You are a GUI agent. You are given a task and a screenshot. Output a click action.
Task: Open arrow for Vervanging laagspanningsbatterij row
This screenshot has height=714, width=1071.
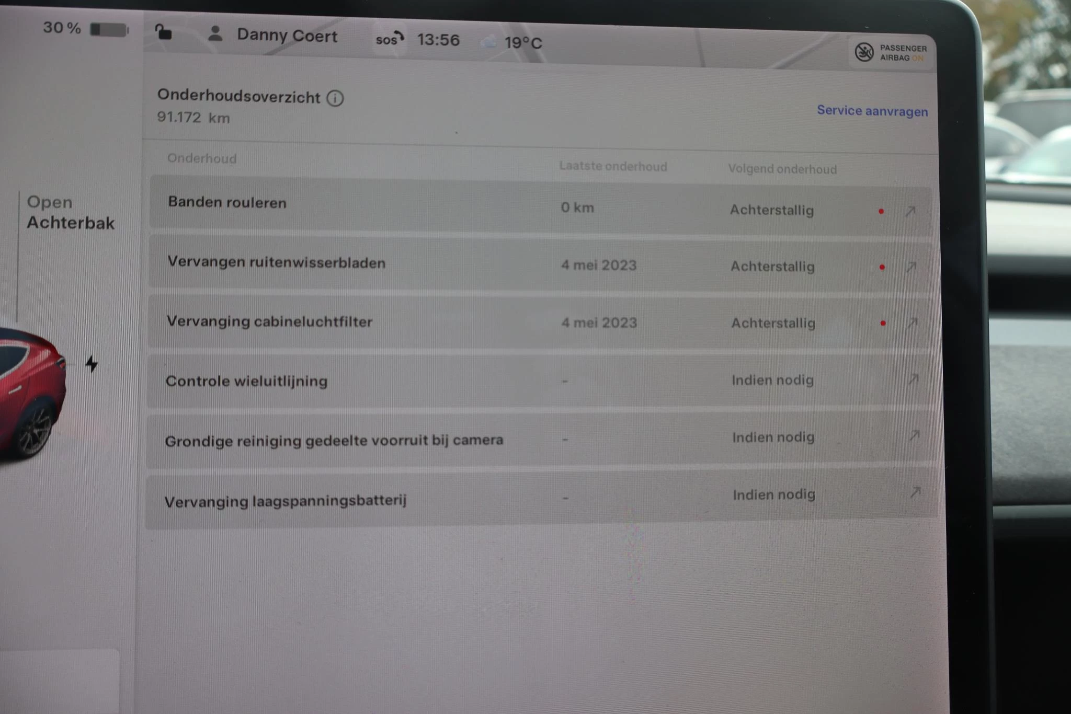click(915, 493)
